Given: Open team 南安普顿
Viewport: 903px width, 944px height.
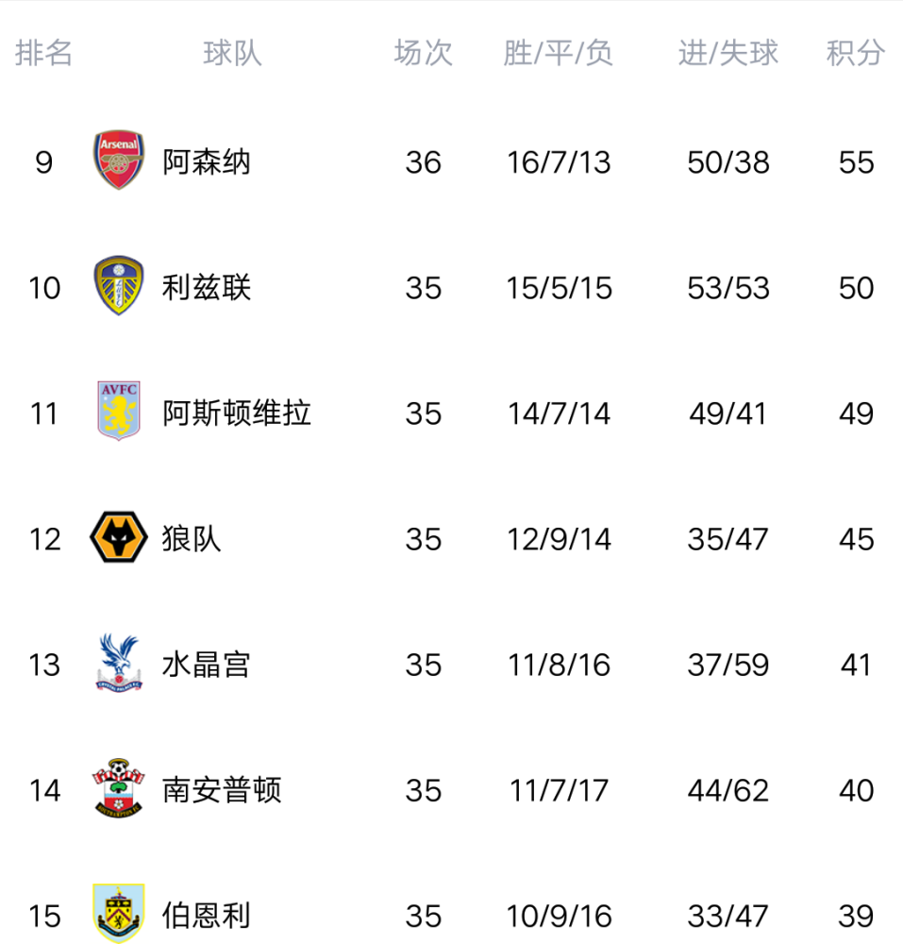Looking at the screenshot, I should 222,790.
